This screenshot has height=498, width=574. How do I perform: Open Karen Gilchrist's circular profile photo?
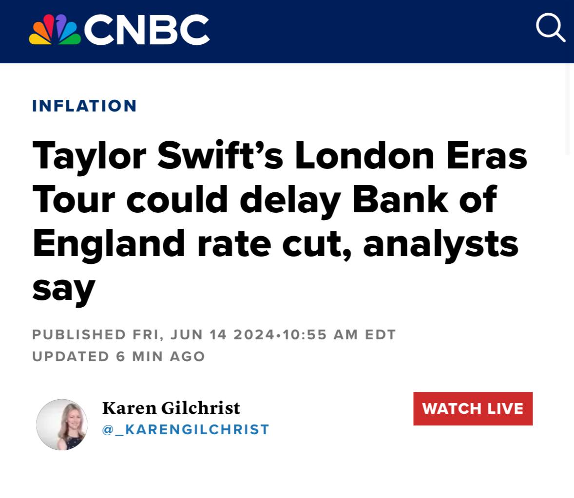click(62, 424)
